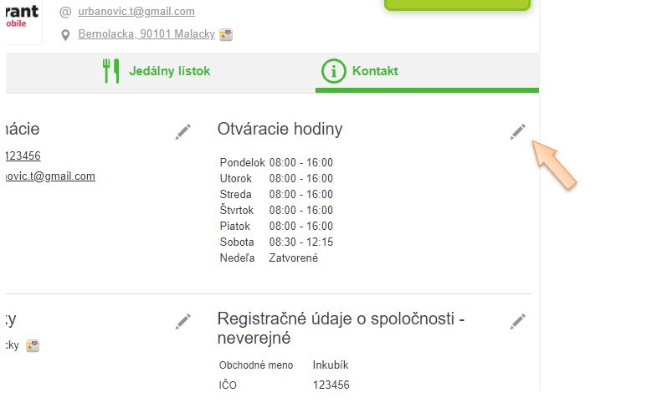657x408 pixels.
Task: Click the small map icon in lower-left section
Action: (x=33, y=345)
